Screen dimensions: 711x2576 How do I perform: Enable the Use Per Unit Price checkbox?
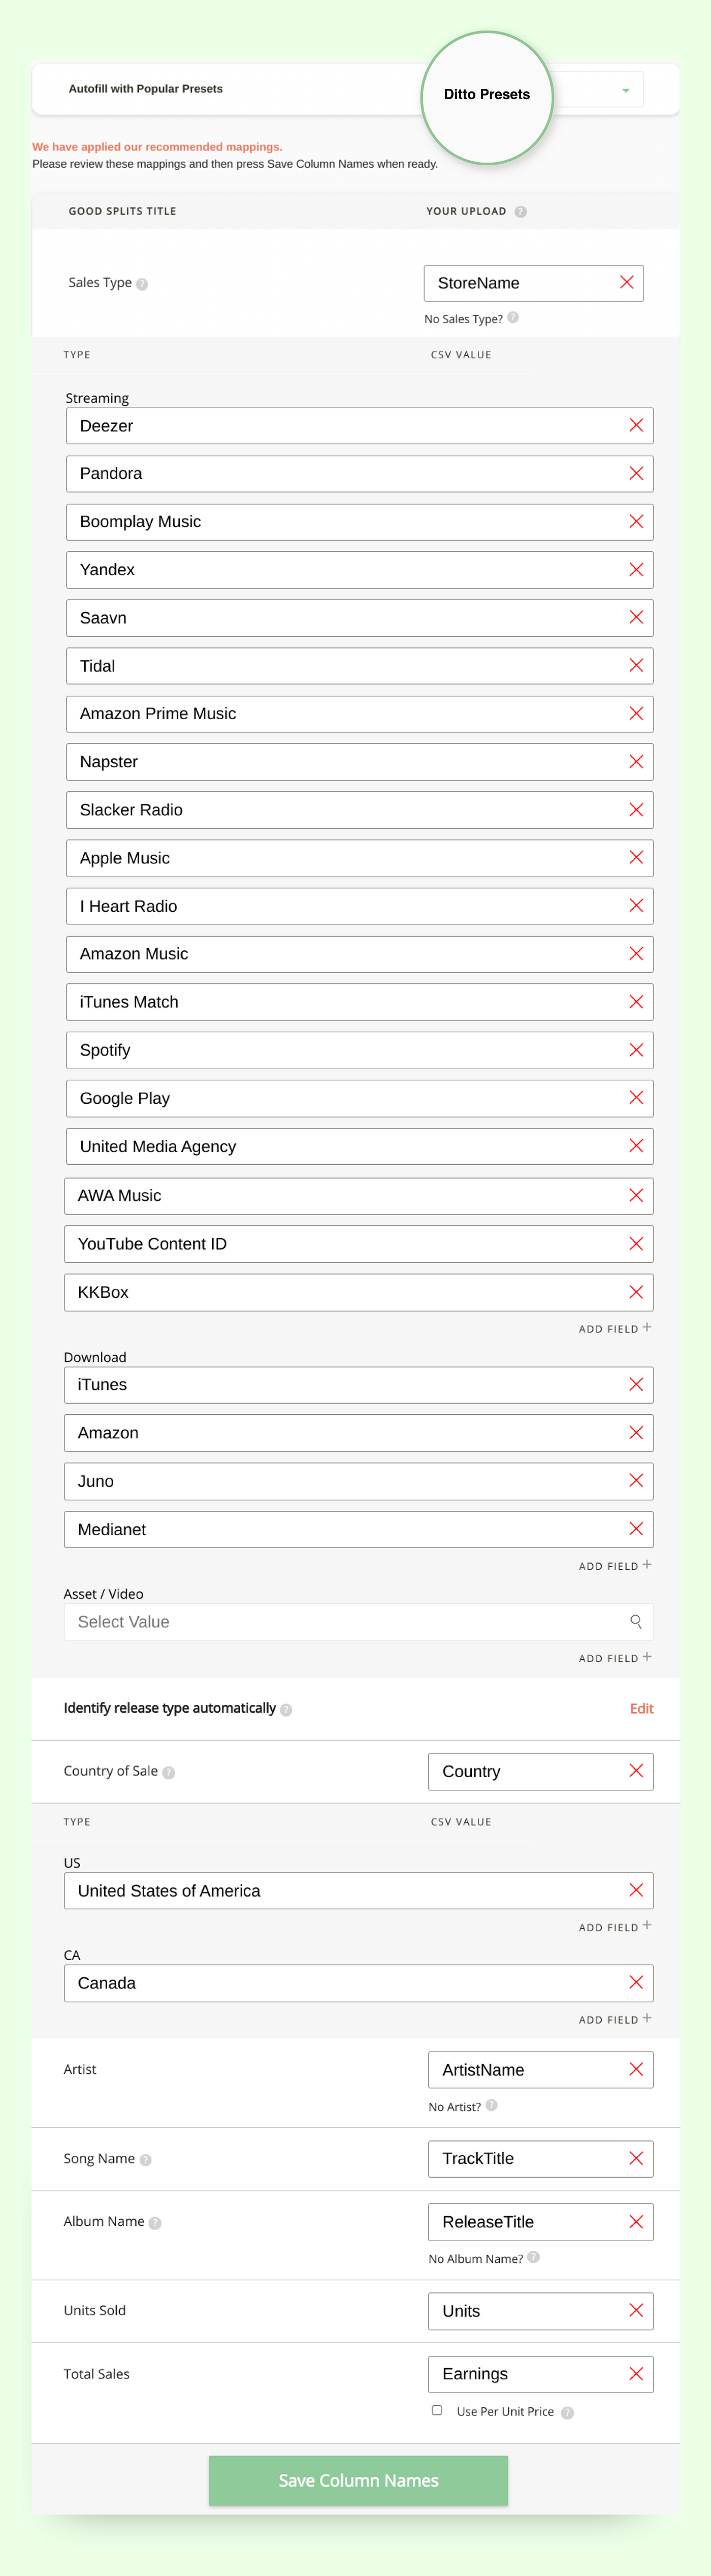pos(437,2410)
